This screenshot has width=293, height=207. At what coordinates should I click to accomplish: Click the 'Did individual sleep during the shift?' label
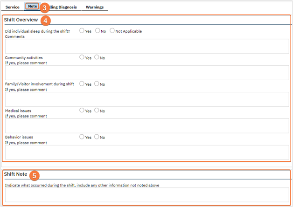pyautogui.click(x=37, y=31)
